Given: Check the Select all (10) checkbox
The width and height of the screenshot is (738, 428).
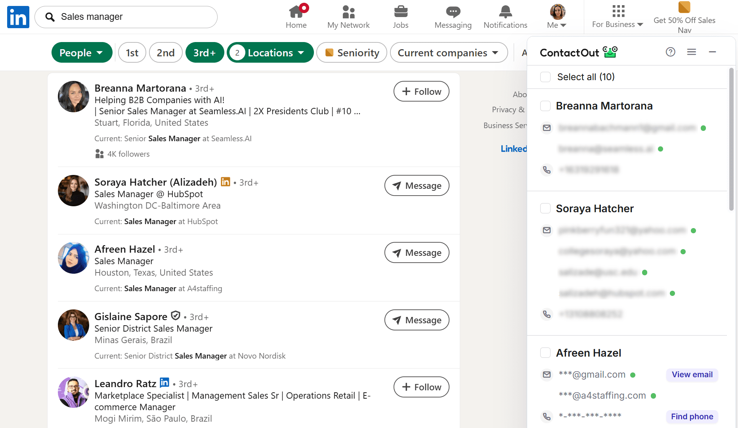Looking at the screenshot, I should pyautogui.click(x=545, y=77).
